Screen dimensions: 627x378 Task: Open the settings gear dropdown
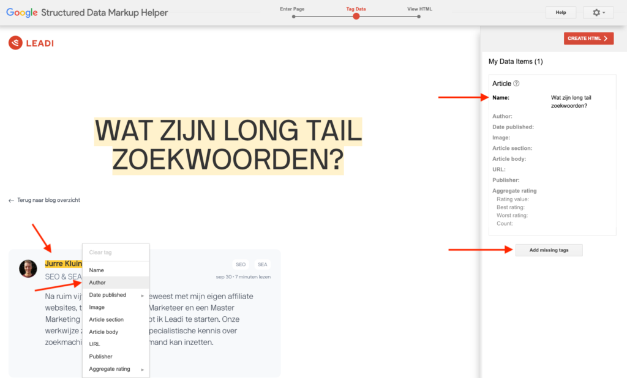(599, 12)
